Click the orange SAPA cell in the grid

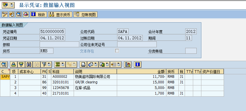coord(5,77)
